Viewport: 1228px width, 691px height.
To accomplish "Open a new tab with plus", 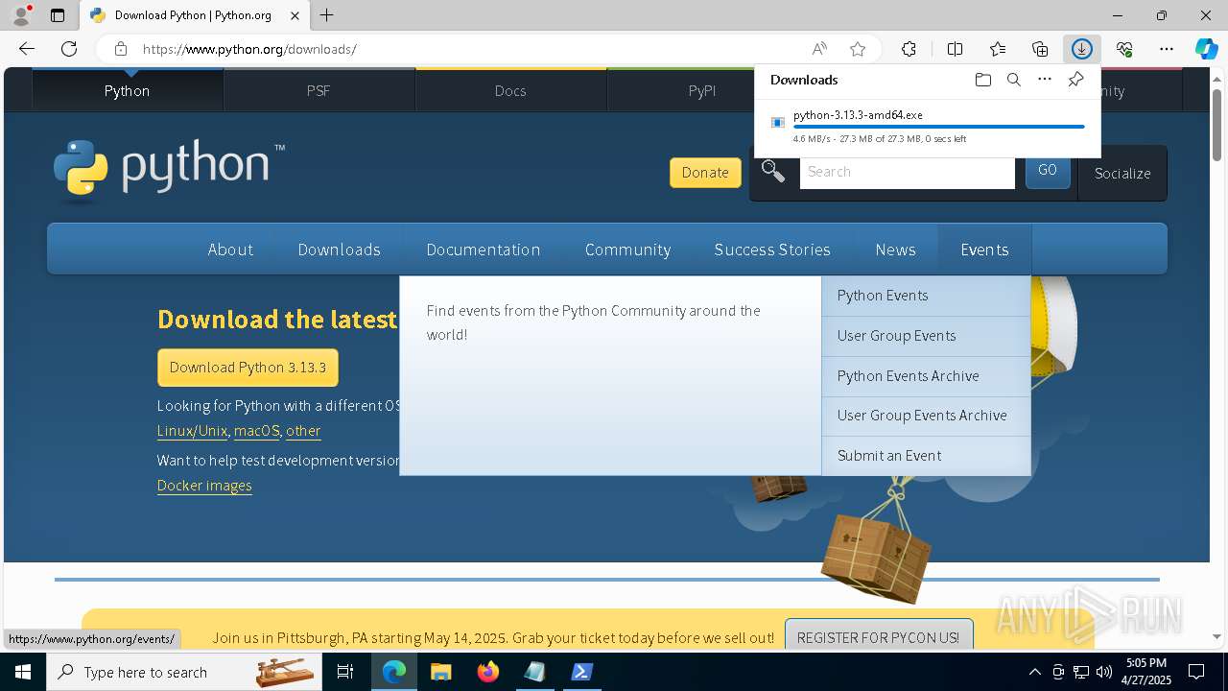I will (327, 15).
